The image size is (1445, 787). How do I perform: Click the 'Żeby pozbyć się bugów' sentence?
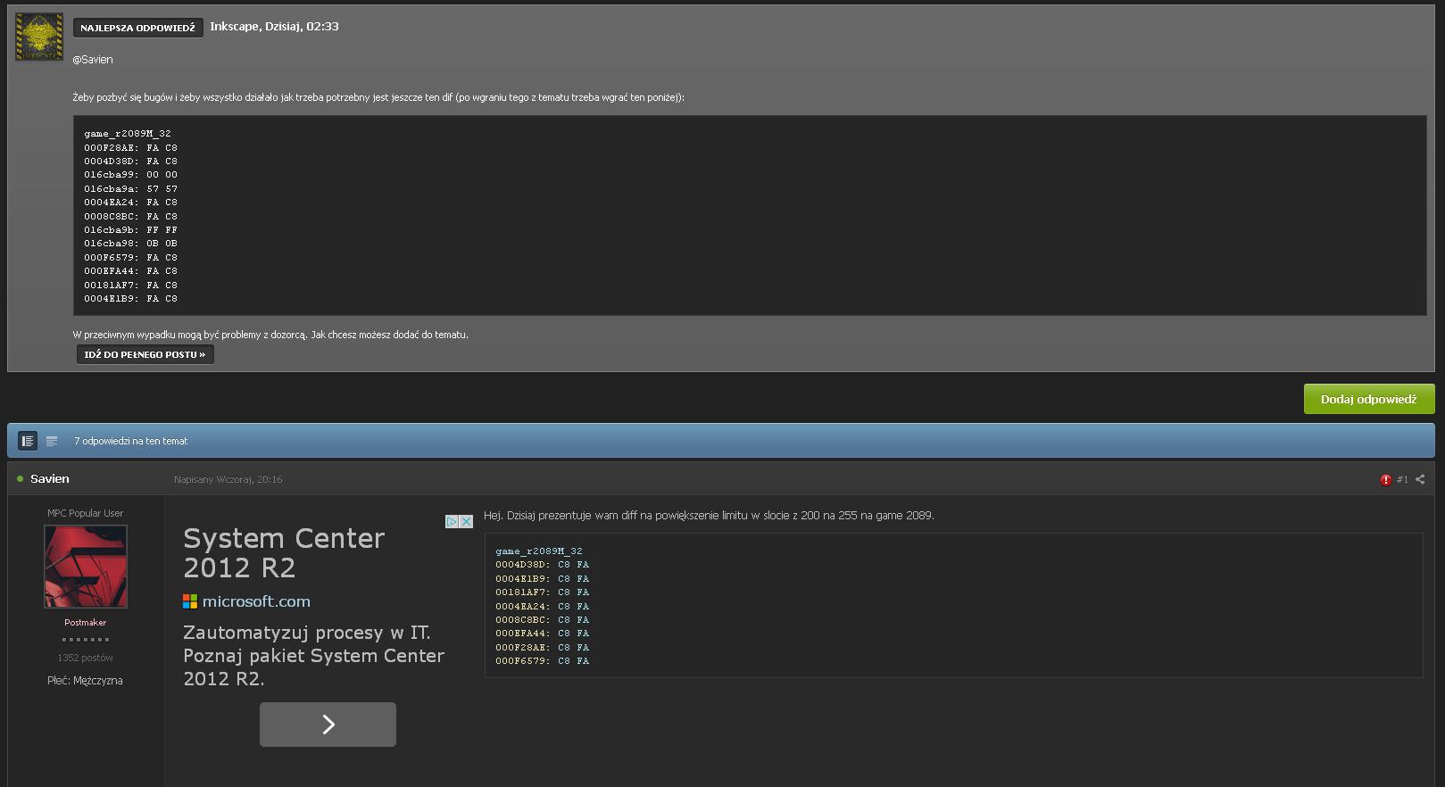tap(378, 97)
